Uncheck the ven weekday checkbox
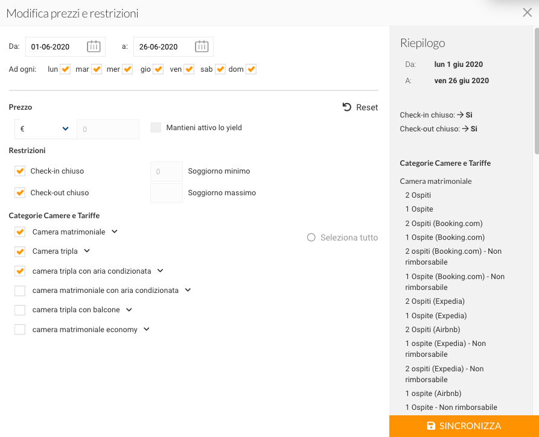Viewport: 539px width, 437px height. click(x=189, y=69)
